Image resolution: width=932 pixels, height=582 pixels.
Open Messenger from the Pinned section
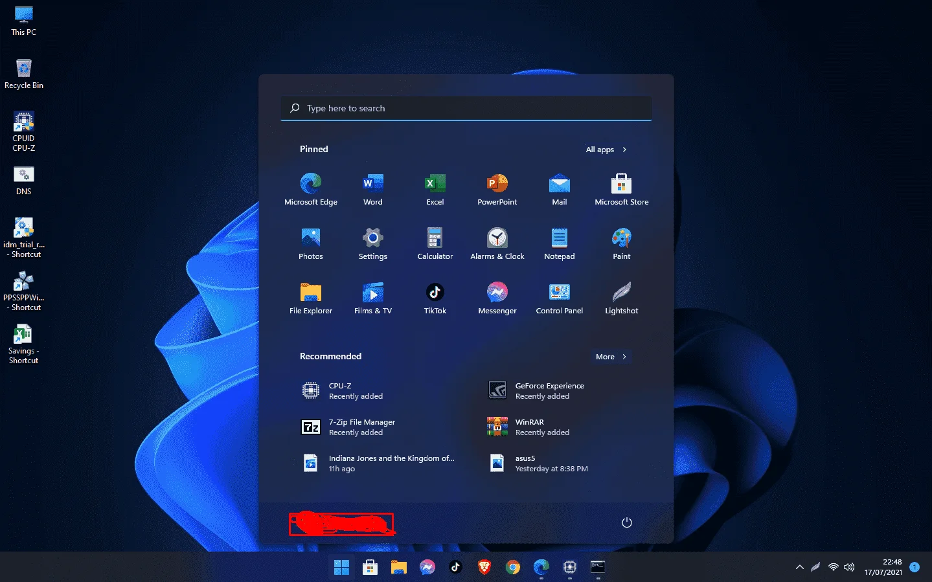[497, 298]
